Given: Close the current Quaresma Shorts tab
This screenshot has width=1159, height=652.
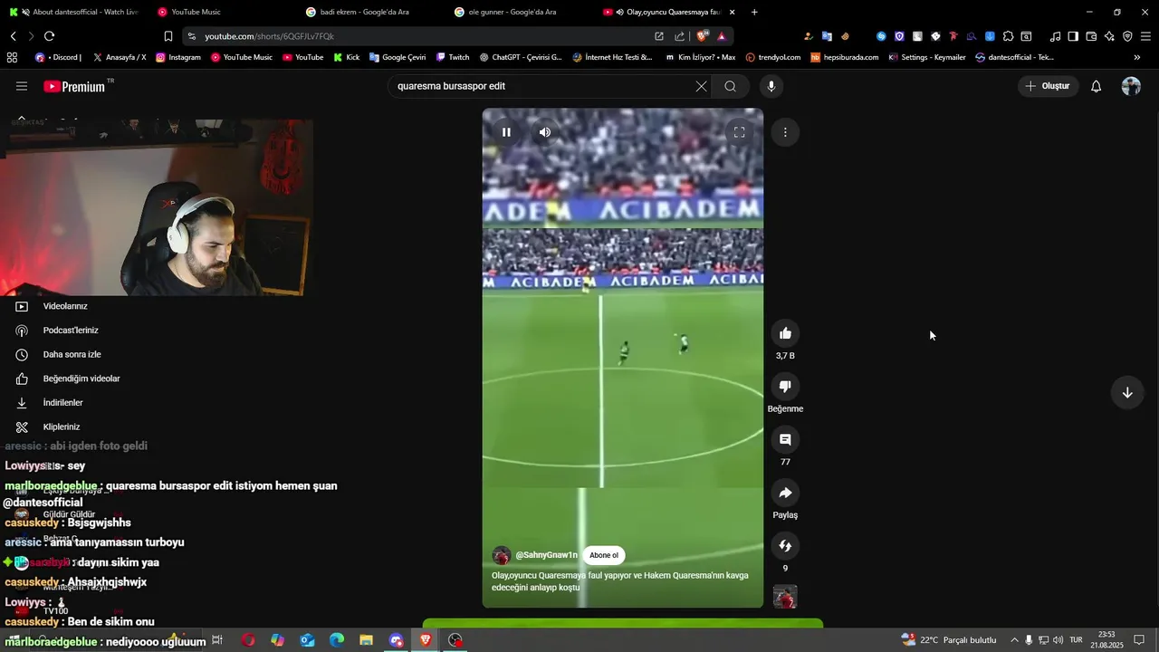Looking at the screenshot, I should point(732,12).
